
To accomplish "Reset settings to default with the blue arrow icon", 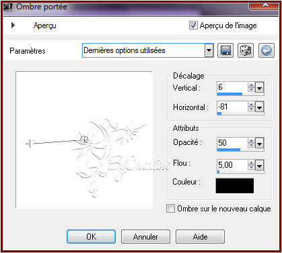I will [267, 50].
